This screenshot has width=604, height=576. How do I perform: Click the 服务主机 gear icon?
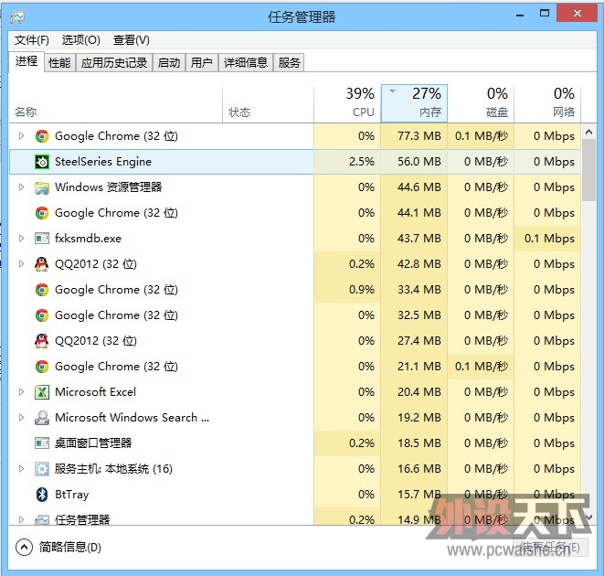42,469
